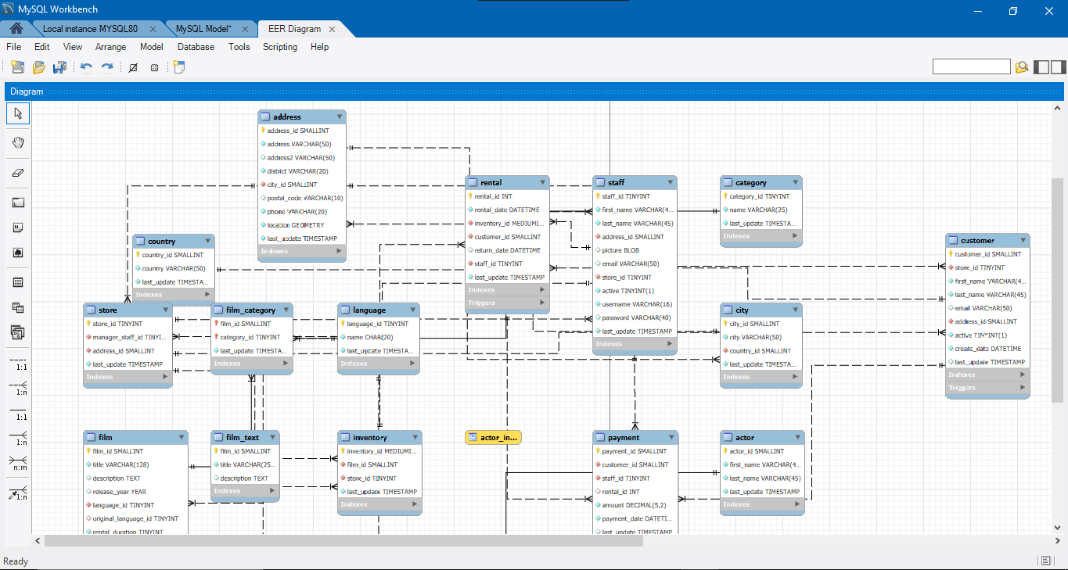Screen dimensions: 1068x570
Task: Click the output icon in status bar
Action: pyautogui.click(x=1046, y=561)
